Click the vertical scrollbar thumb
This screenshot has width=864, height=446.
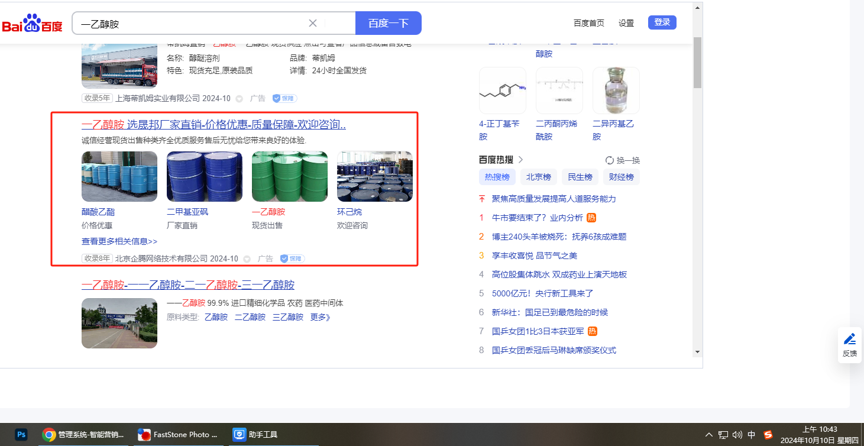click(x=698, y=62)
